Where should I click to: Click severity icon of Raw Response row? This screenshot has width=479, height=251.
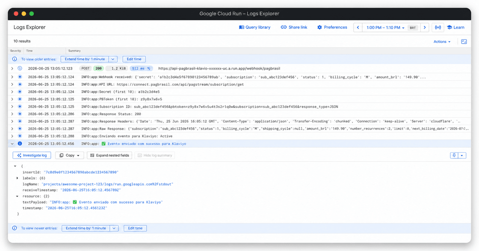tap(20, 129)
